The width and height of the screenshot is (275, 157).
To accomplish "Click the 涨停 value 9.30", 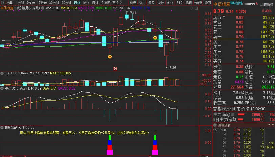I will tap(239, 67).
